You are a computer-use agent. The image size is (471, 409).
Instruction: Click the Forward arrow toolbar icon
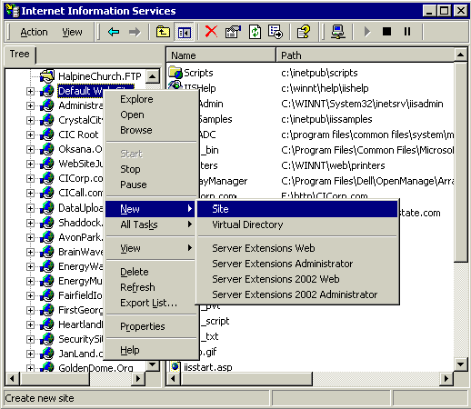click(135, 32)
